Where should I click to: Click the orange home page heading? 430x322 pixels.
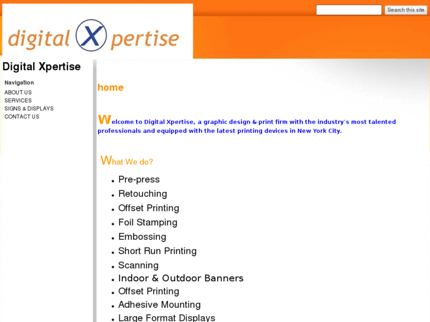pyautogui.click(x=111, y=87)
